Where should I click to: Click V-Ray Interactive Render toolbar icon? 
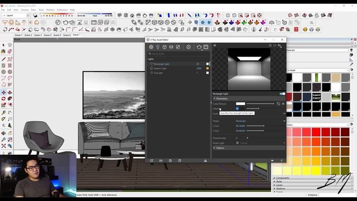(x=72, y=22)
